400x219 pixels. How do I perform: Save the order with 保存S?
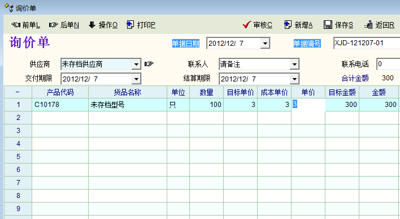338,25
